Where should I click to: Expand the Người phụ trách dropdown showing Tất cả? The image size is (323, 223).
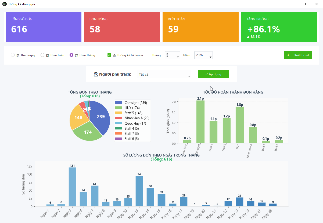[164, 74]
